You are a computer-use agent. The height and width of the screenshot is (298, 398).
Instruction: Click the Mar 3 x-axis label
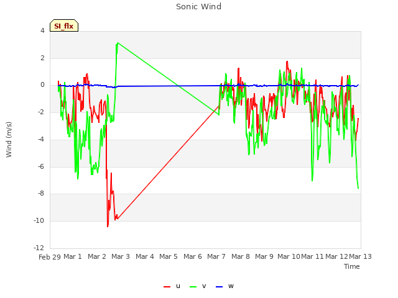point(121,256)
